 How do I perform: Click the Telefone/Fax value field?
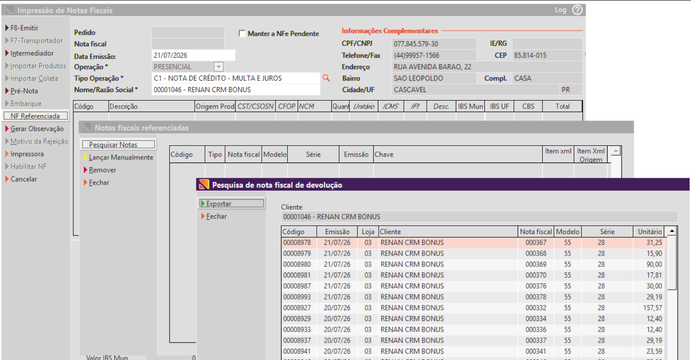click(435, 55)
